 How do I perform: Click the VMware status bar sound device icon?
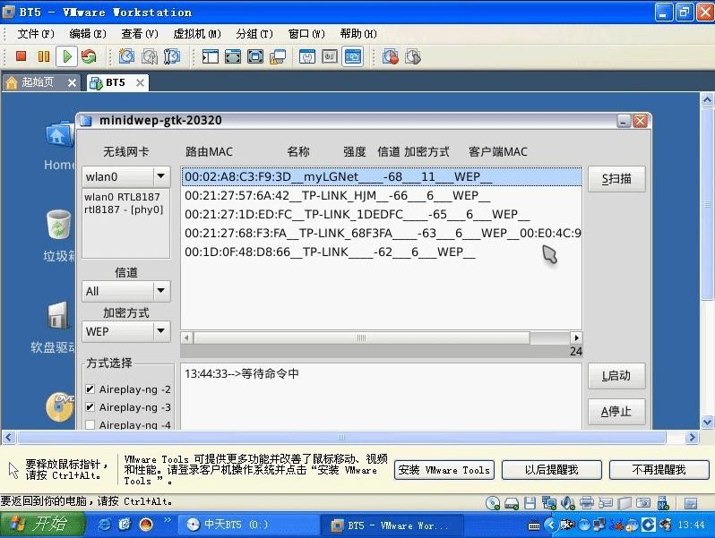pyautogui.click(x=568, y=503)
